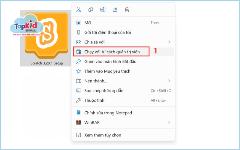Click the Notepad icon

point(79,113)
